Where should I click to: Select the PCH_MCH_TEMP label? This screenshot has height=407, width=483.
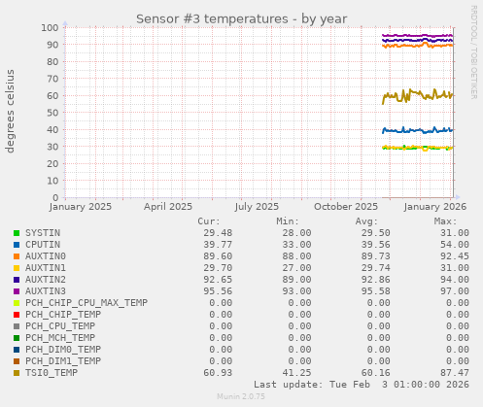pyautogui.click(x=60, y=338)
